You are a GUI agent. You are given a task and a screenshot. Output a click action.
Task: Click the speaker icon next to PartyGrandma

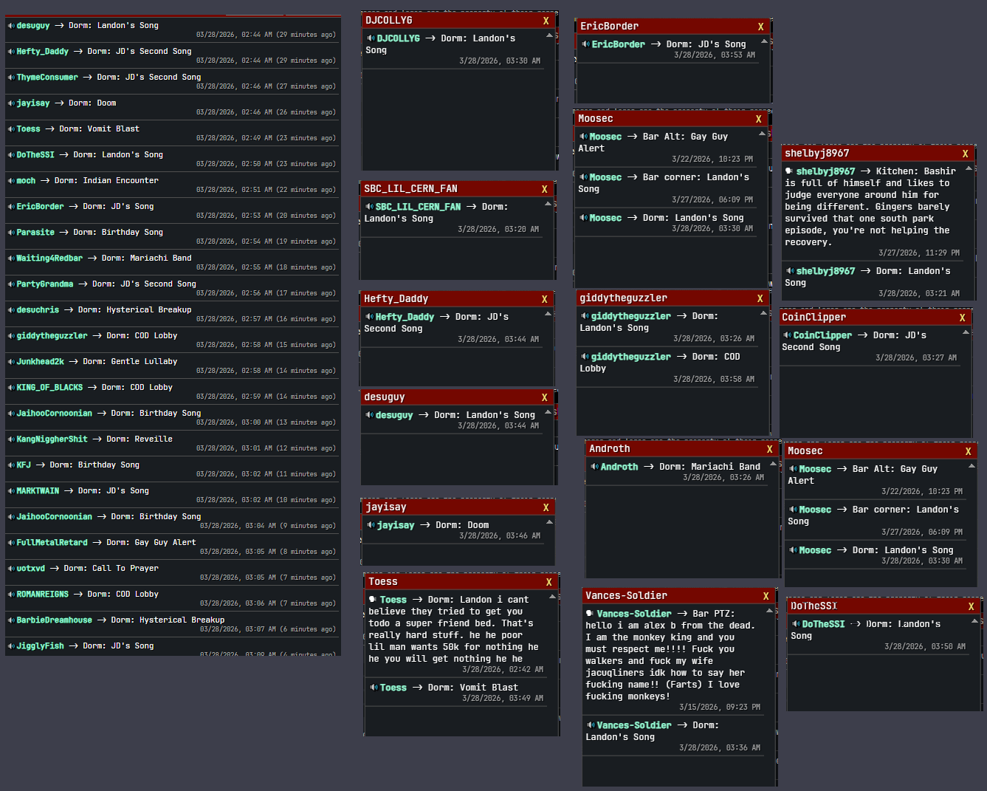point(11,284)
